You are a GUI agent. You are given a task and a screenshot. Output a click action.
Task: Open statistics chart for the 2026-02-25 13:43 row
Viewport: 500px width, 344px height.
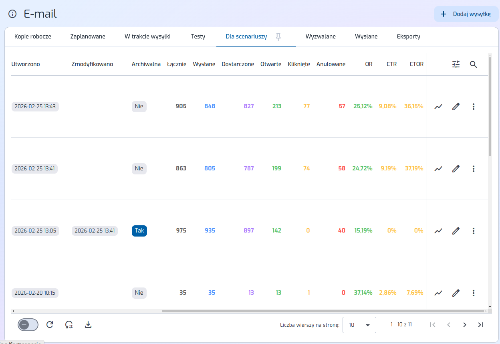(438, 107)
